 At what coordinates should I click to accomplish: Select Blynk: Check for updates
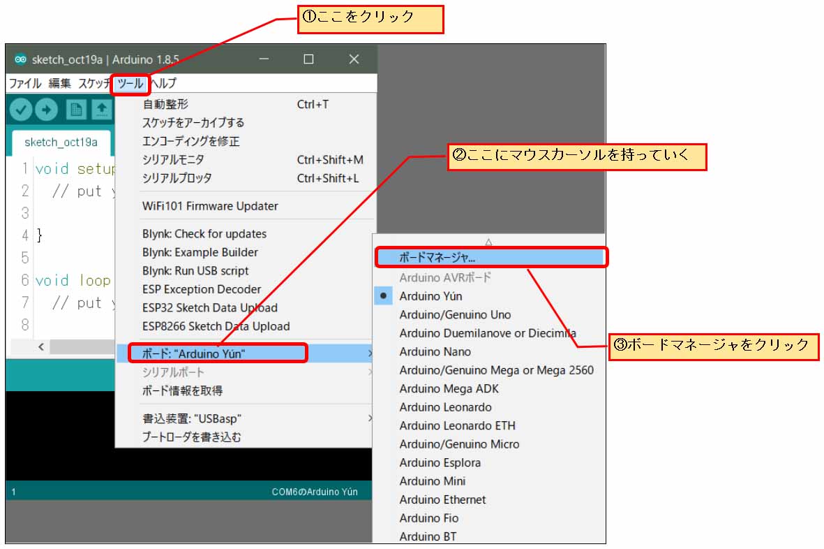246,234
